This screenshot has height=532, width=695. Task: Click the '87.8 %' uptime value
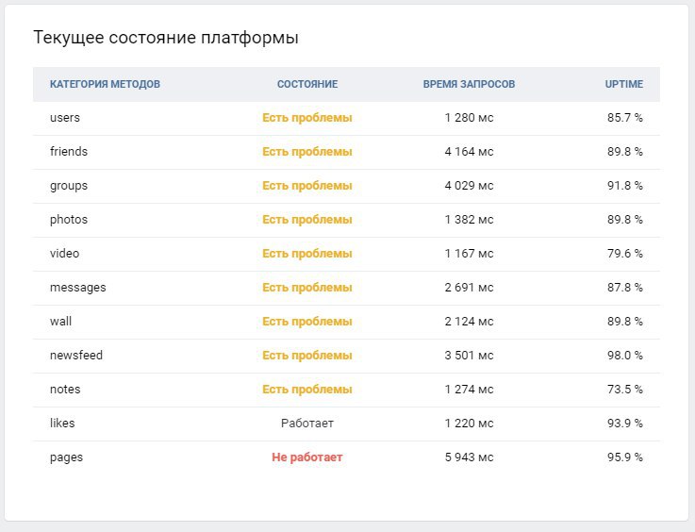point(625,288)
